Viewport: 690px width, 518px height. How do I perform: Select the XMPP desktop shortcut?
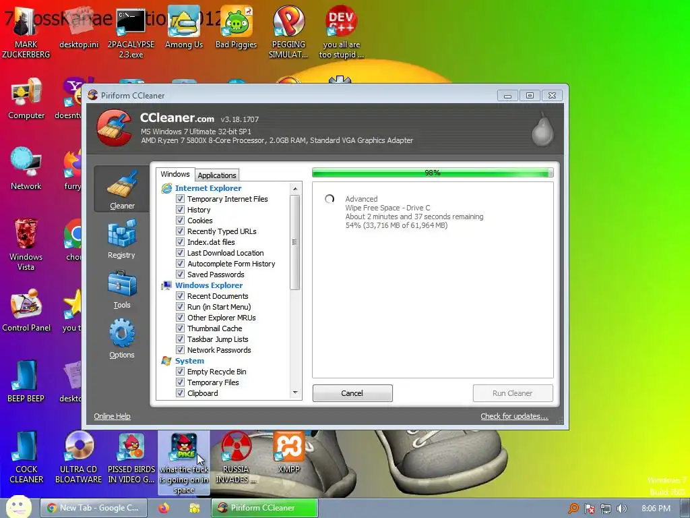(x=288, y=453)
